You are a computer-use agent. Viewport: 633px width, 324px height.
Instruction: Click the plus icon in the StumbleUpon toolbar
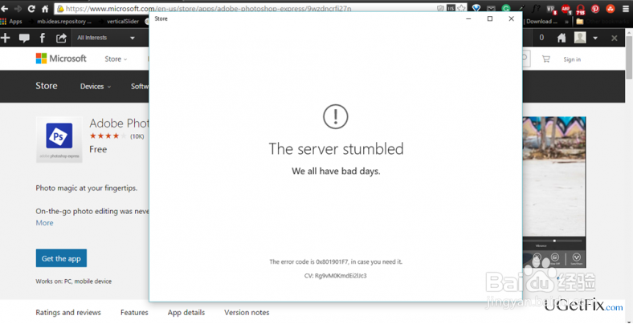coord(6,38)
